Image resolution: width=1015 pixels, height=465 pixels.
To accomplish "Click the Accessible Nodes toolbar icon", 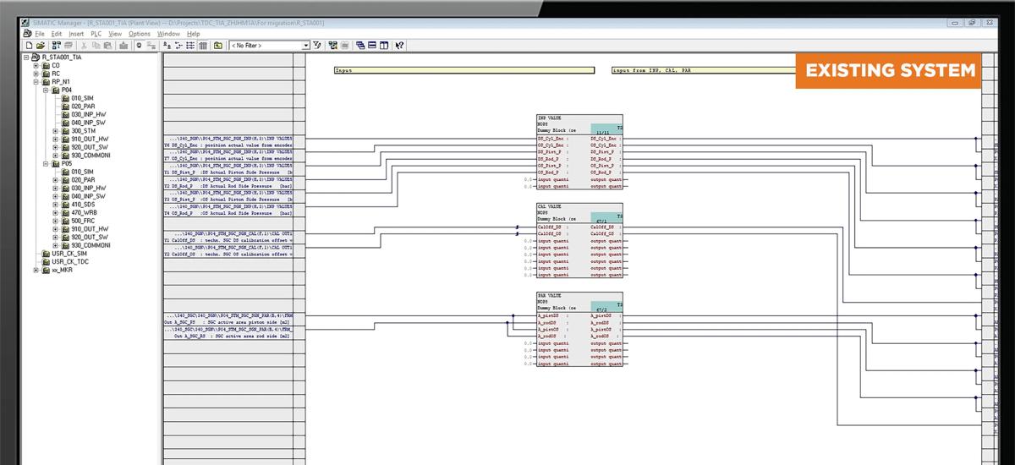I will tap(56, 45).
